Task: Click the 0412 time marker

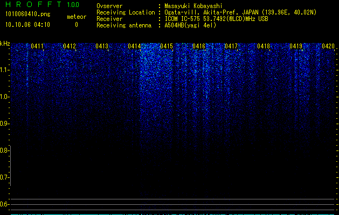Action: pyautogui.click(x=70, y=46)
